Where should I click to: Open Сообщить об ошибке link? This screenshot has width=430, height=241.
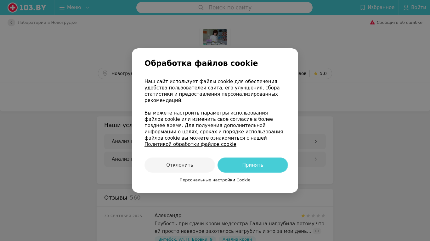(x=399, y=23)
